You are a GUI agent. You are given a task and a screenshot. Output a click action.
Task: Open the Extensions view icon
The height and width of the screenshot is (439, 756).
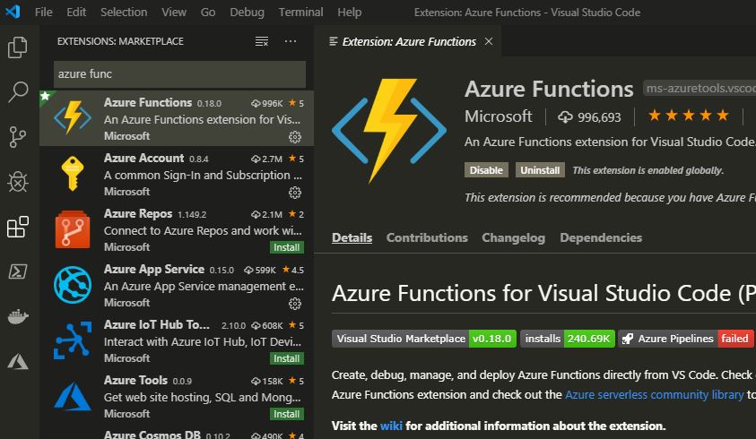[x=18, y=227]
